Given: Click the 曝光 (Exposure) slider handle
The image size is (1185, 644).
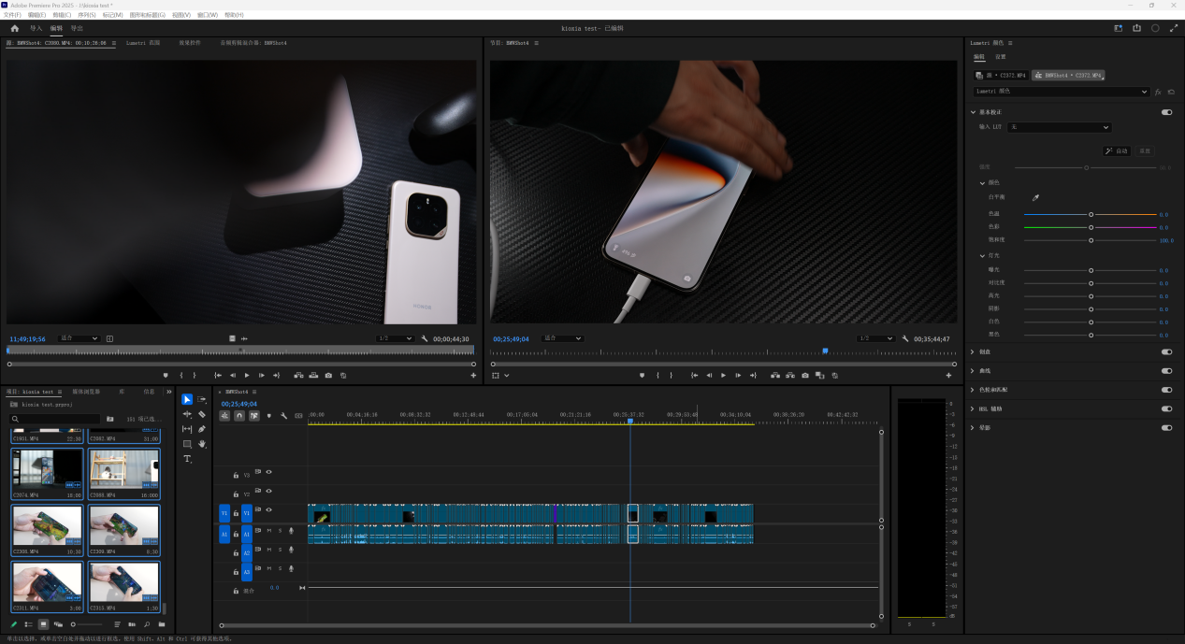Looking at the screenshot, I should pyautogui.click(x=1091, y=270).
